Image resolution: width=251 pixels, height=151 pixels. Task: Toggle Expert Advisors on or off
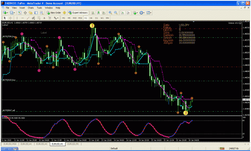click(78, 13)
